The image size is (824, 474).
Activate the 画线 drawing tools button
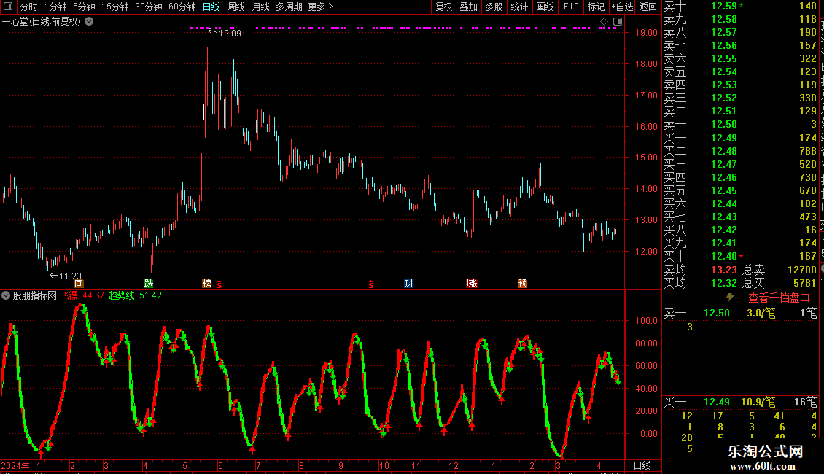tap(545, 7)
